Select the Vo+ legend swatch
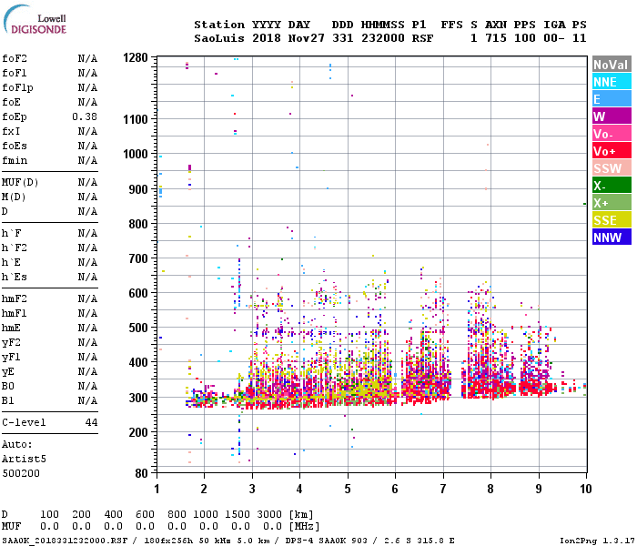 612,151
